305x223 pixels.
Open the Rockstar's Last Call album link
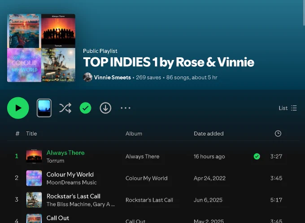(x=149, y=200)
